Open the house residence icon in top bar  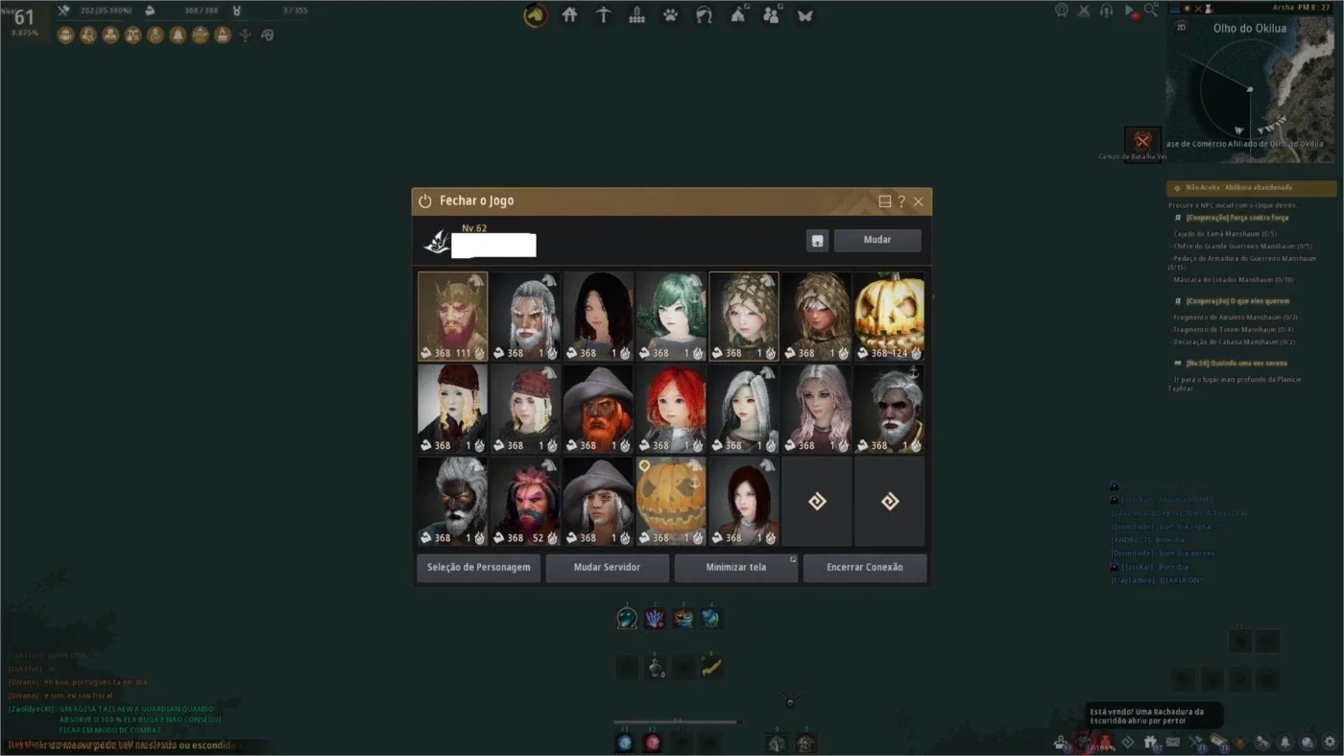pyautogui.click(x=570, y=15)
